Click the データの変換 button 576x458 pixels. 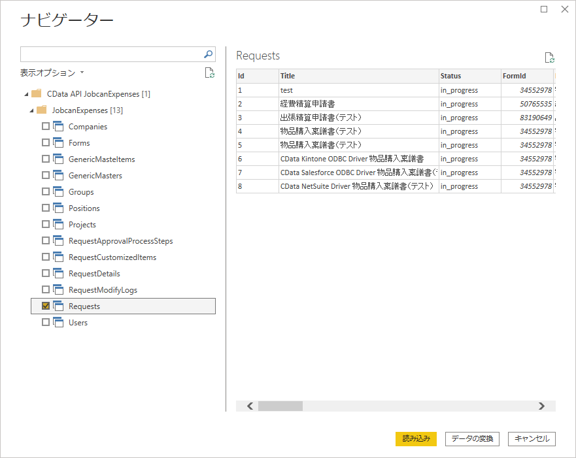click(x=472, y=438)
